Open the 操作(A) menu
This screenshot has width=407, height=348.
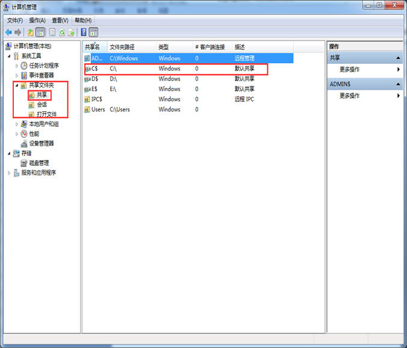coord(37,20)
